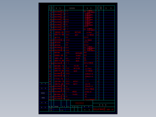156x117 pixels.
Task: Select the GB91-86 standard in row 19
Action: (x=58, y=58)
